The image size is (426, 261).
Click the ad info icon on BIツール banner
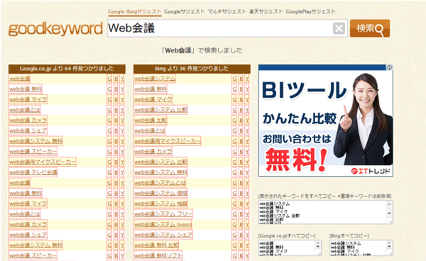click(x=389, y=67)
